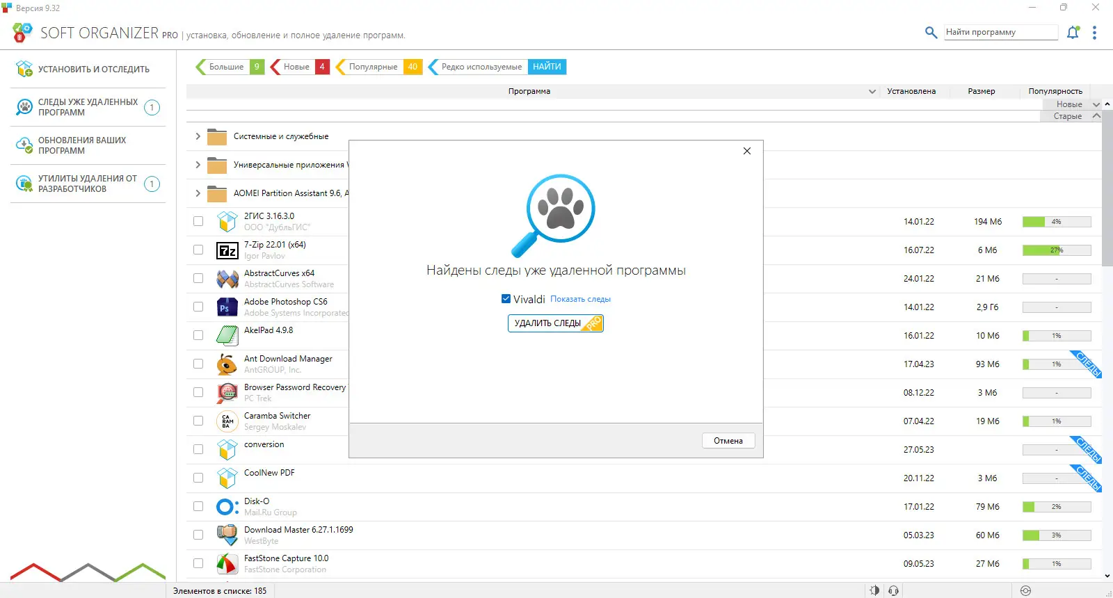Open the Показать следы link
Screen dimensions: 1113x598
pos(581,299)
